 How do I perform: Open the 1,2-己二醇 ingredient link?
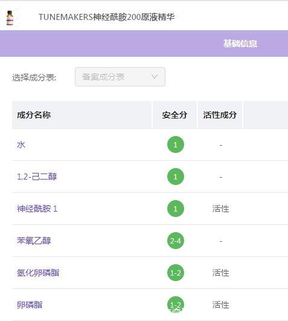pyautogui.click(x=37, y=177)
